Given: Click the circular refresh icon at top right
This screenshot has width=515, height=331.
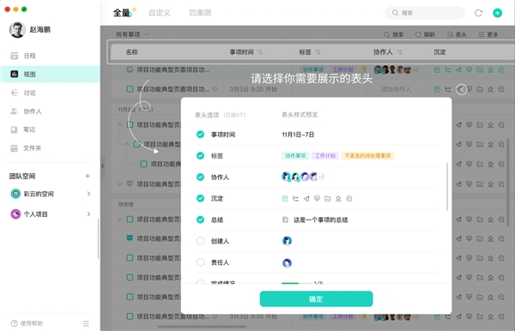Looking at the screenshot, I should coord(478,13).
